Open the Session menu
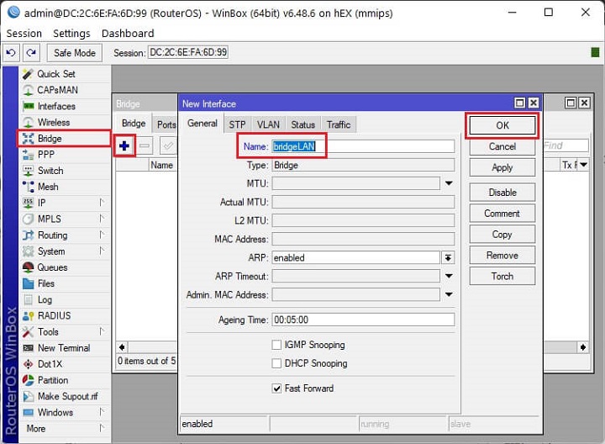The width and height of the screenshot is (605, 444). pyautogui.click(x=24, y=34)
